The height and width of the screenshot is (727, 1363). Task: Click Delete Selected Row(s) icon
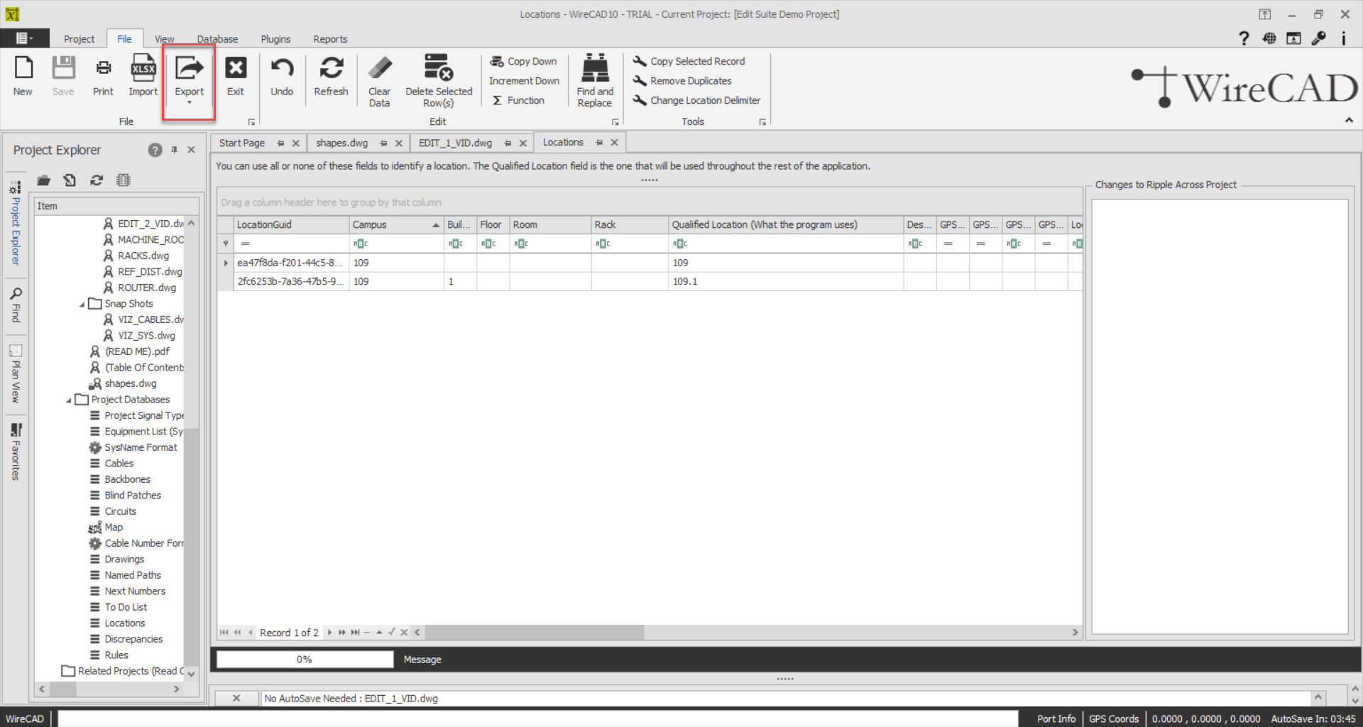439,68
